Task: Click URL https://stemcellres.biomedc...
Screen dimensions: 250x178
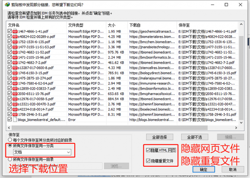Action: coord(151,68)
